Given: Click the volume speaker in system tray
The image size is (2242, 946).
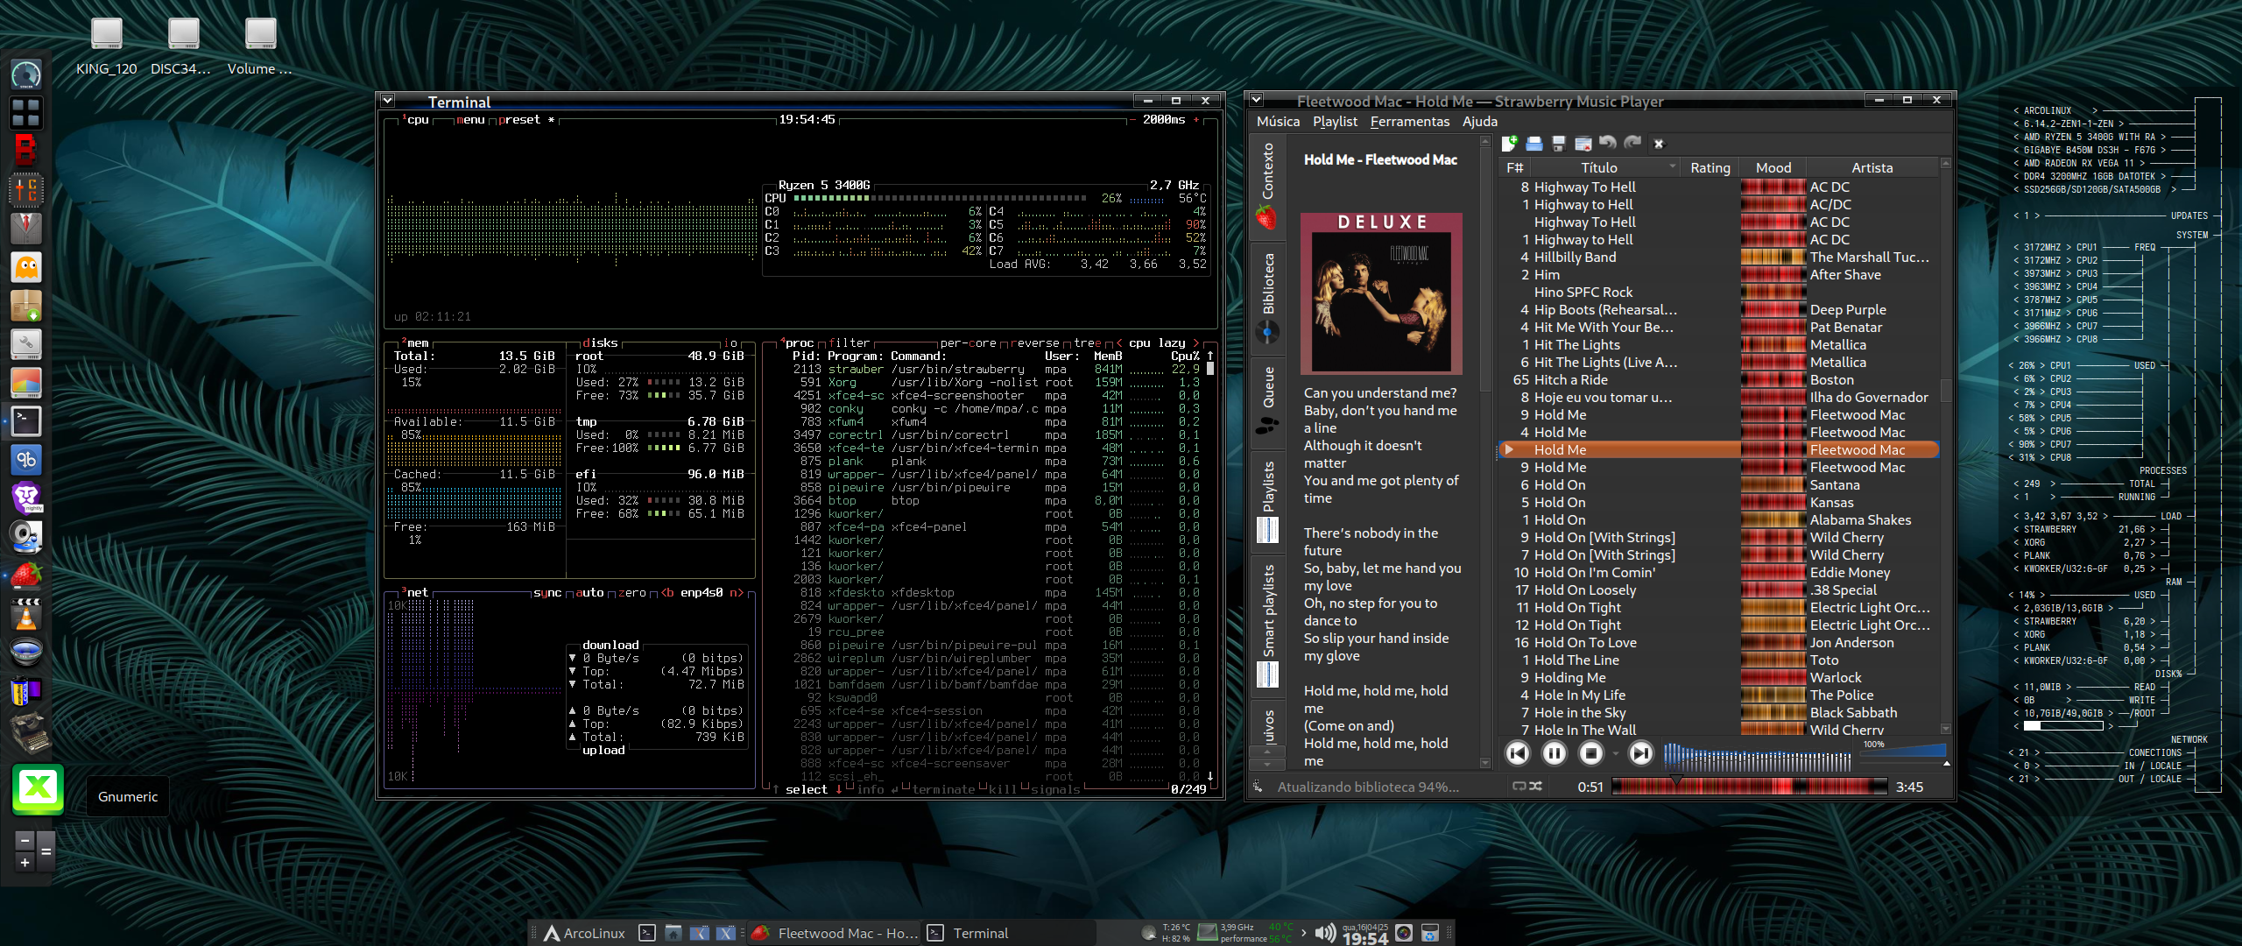Looking at the screenshot, I should tap(1326, 933).
